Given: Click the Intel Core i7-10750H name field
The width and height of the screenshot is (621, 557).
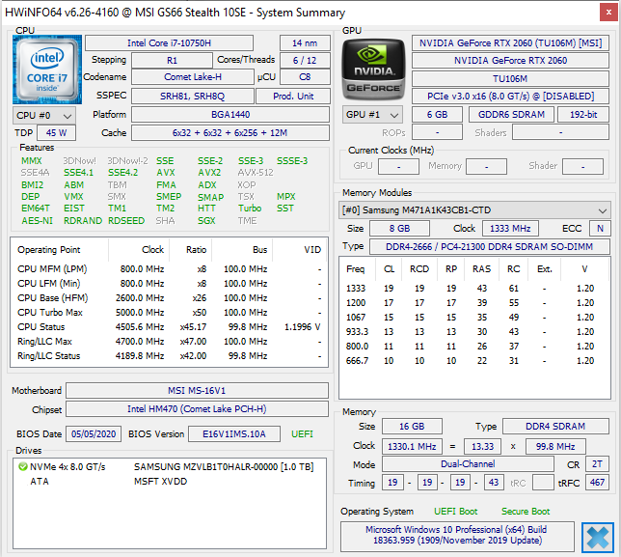Looking at the screenshot, I should [x=169, y=42].
